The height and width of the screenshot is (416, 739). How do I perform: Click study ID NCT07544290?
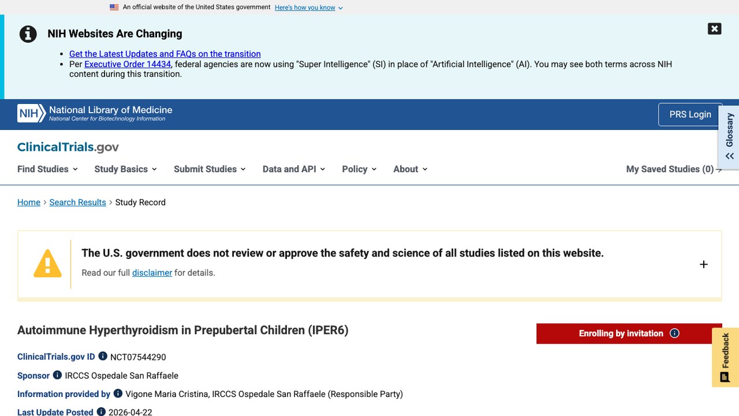138,357
